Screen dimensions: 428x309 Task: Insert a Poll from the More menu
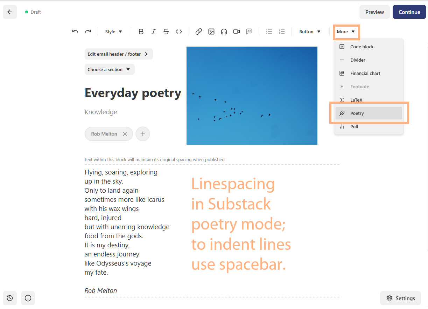[355, 126]
